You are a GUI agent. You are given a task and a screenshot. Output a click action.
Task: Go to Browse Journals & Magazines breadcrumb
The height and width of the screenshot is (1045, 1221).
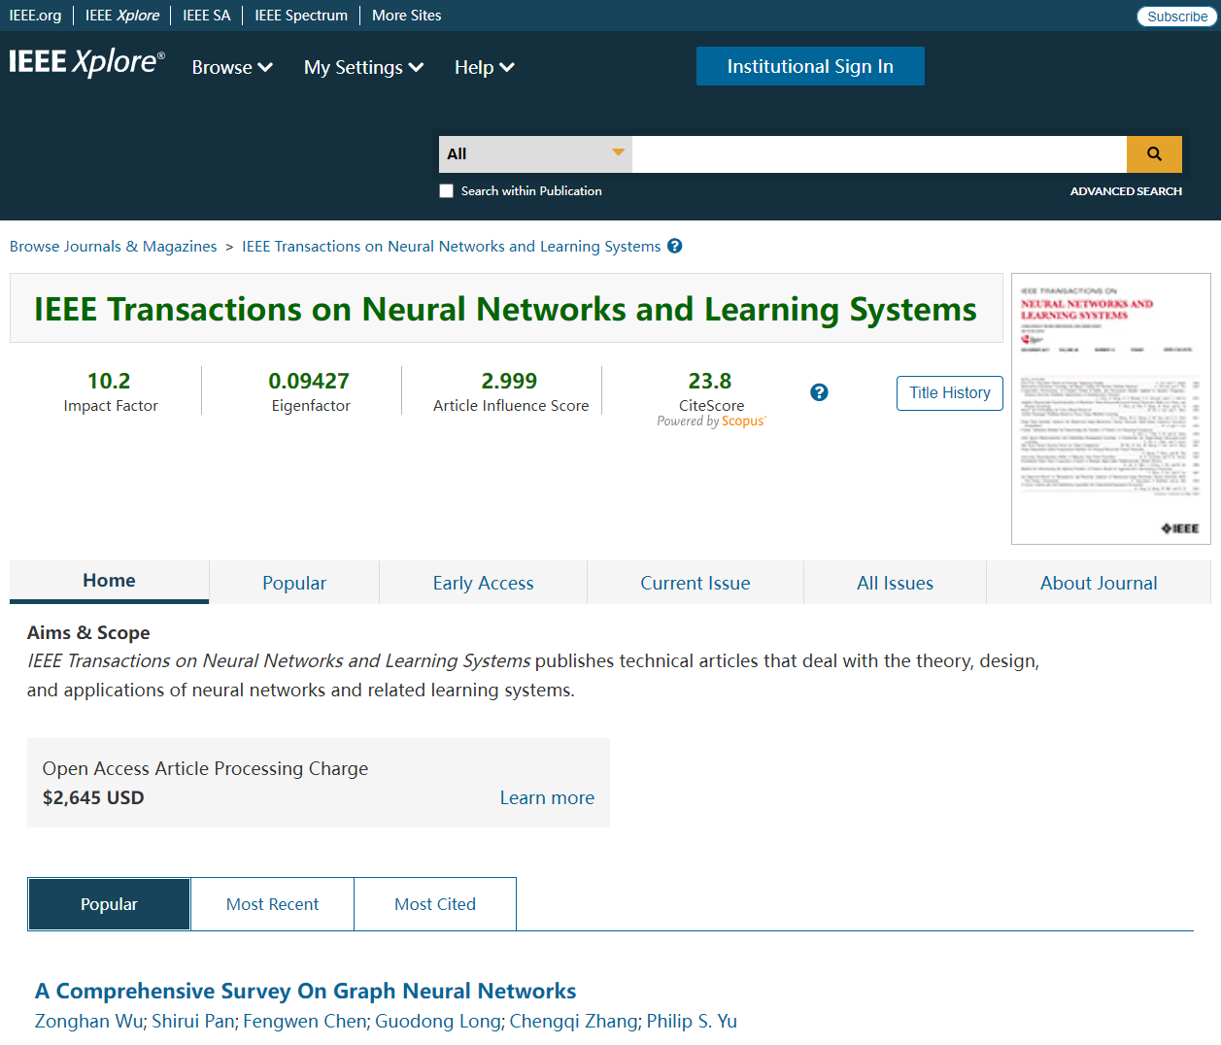(x=114, y=247)
